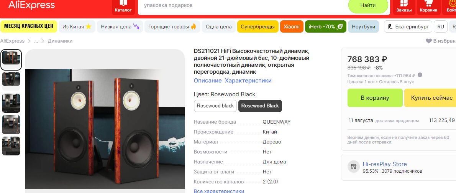Expand Все характеристики link
Viewport: 456px width, 193px height.
pos(219,191)
